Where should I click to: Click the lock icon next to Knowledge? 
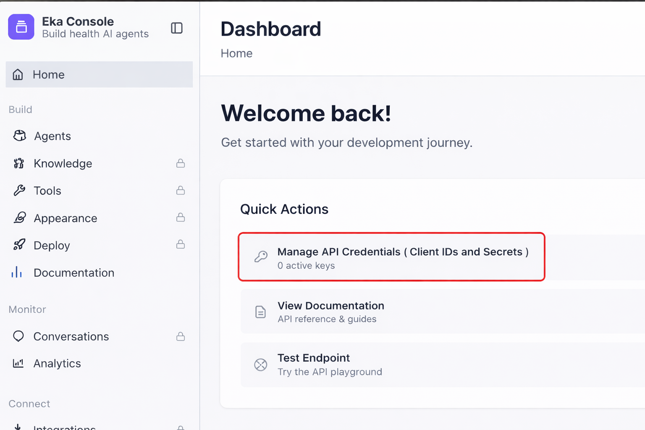181,163
